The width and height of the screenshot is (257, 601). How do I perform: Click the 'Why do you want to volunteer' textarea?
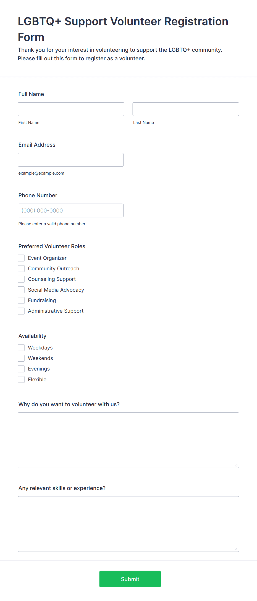click(128, 440)
